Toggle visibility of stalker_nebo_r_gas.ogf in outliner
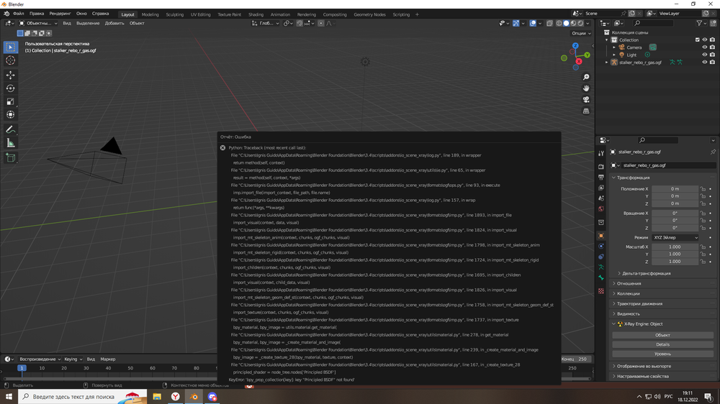 pos(704,63)
